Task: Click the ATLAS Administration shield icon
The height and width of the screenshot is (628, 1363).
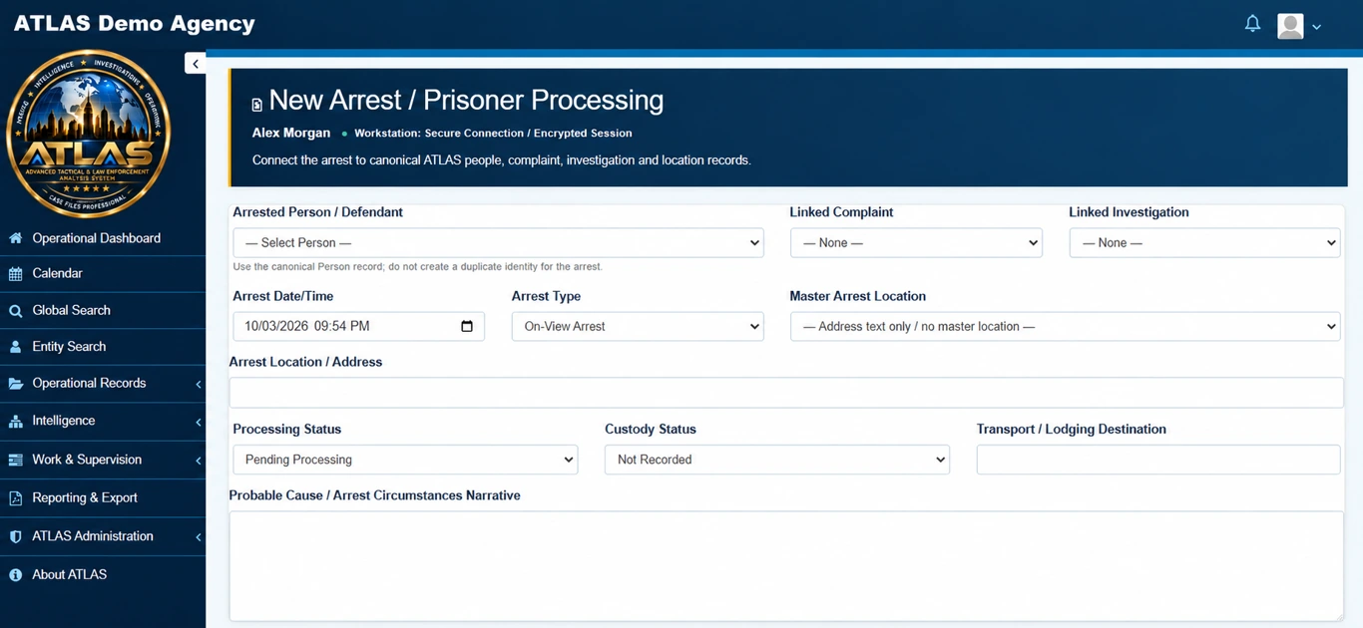Action: [x=16, y=536]
